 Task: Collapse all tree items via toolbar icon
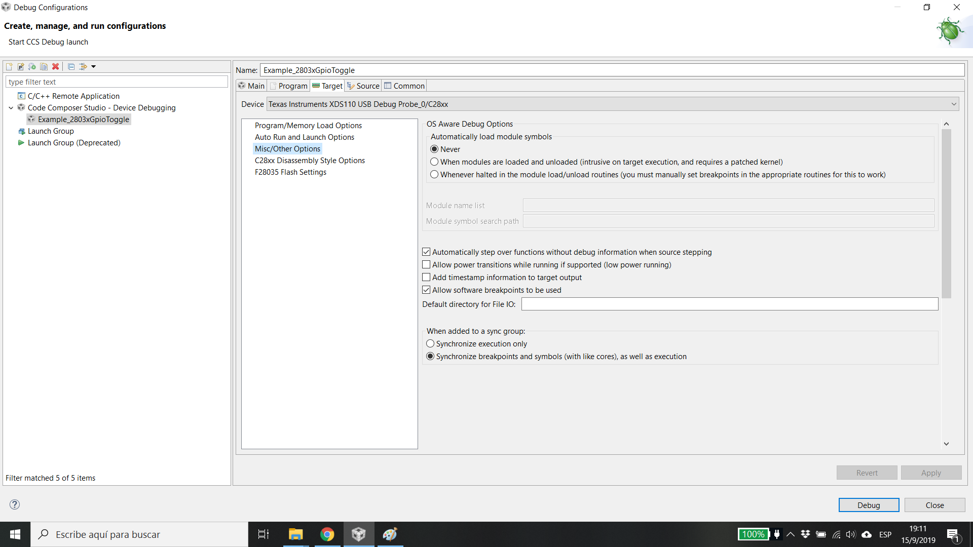click(71, 66)
